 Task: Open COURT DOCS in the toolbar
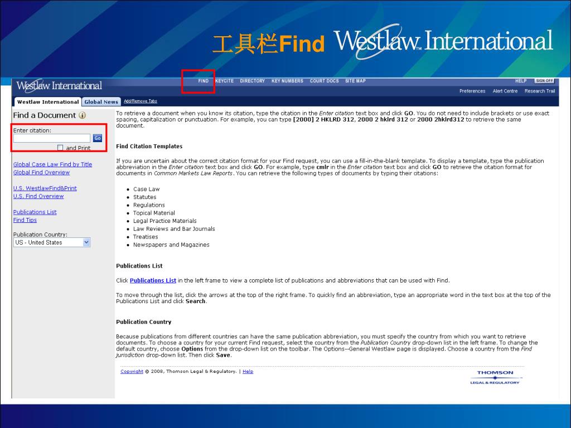(324, 81)
